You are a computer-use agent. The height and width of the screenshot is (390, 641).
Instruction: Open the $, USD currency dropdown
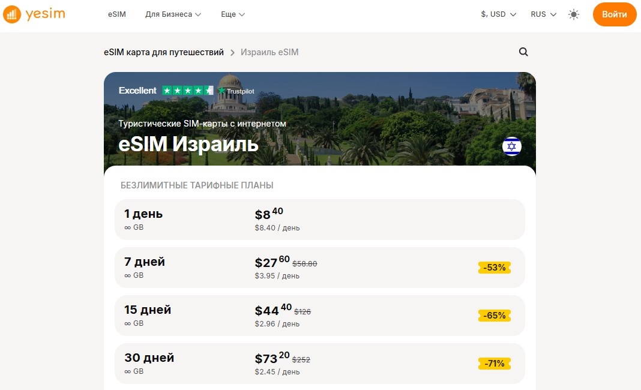(x=498, y=14)
